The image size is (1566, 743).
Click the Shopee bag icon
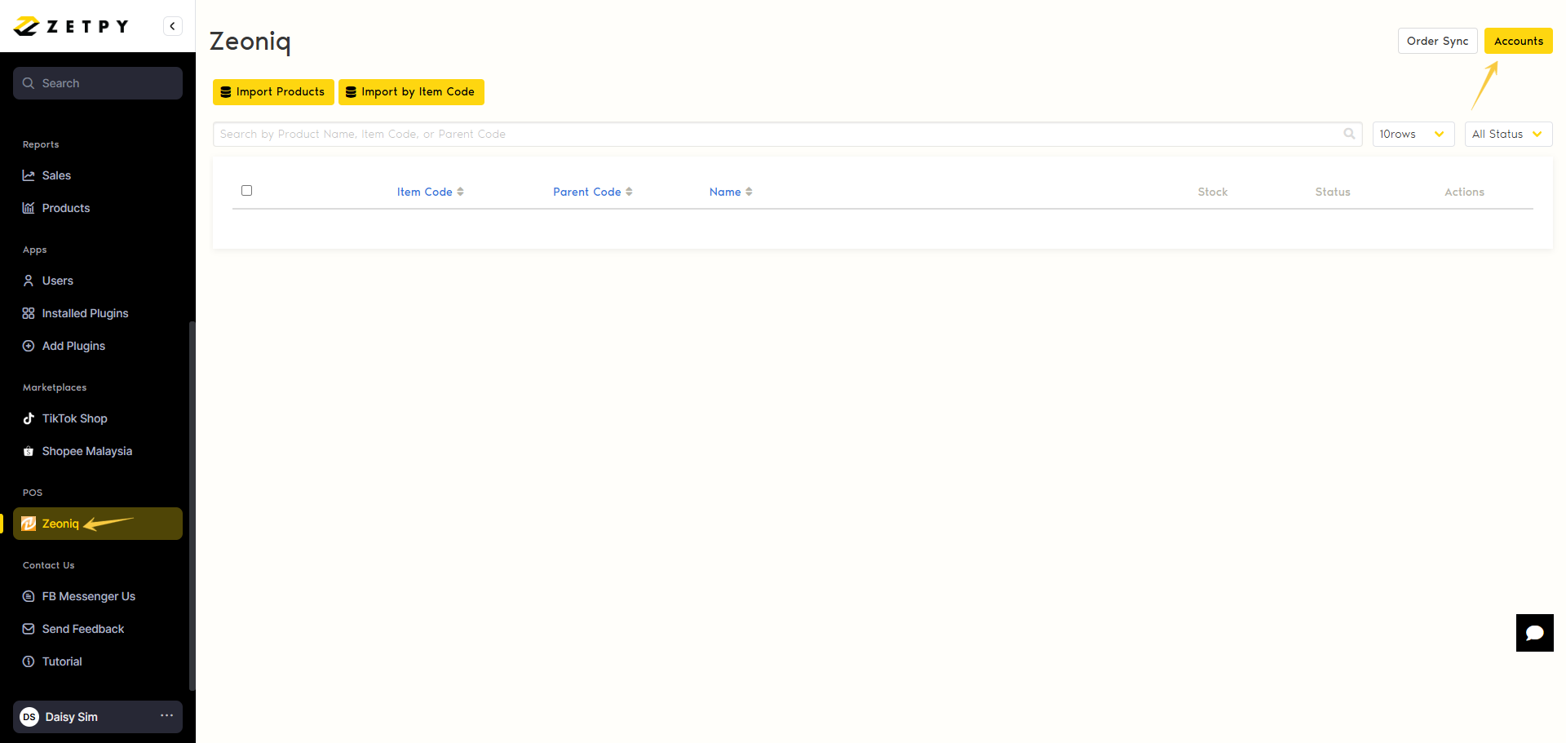point(29,451)
